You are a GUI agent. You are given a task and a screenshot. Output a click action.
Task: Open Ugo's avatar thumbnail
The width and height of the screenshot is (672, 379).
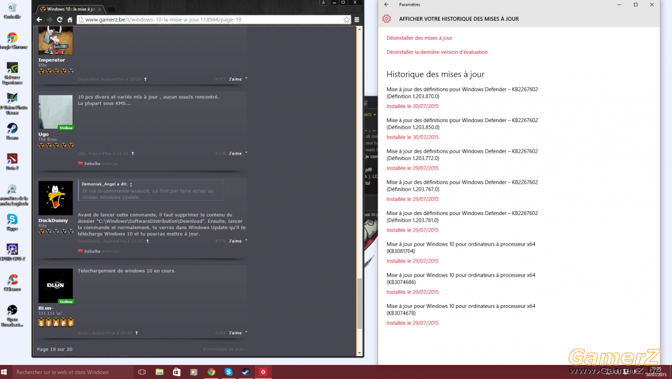55,112
